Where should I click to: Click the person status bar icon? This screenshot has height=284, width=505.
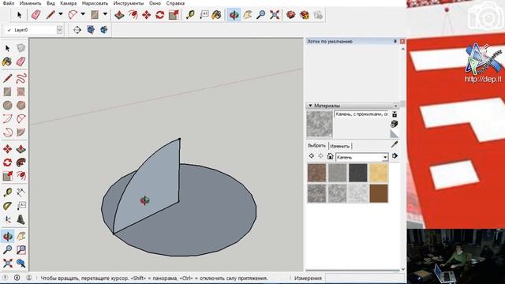tap(28, 278)
